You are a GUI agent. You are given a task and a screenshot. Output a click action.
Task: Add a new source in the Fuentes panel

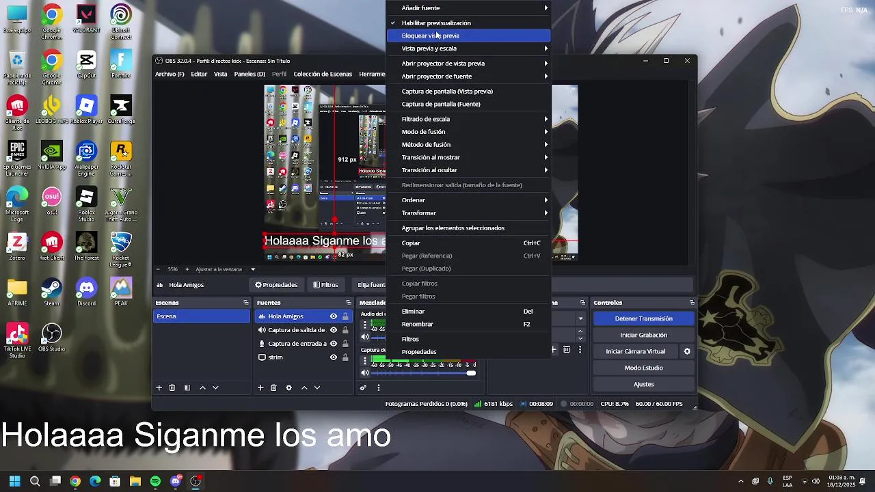(x=260, y=387)
